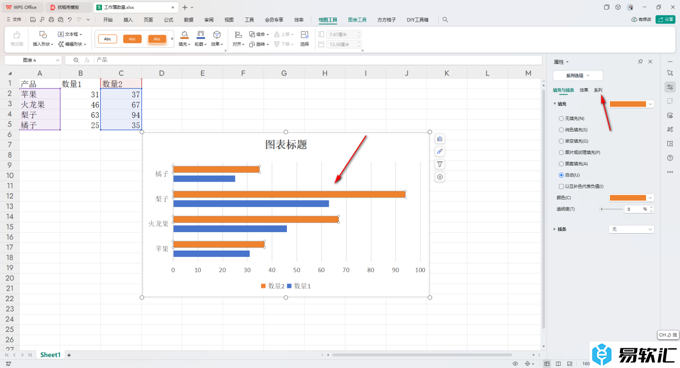Image resolution: width=680 pixels, height=368 pixels.
Task: Open the Formulas ribbon tab
Action: pyautogui.click(x=168, y=20)
